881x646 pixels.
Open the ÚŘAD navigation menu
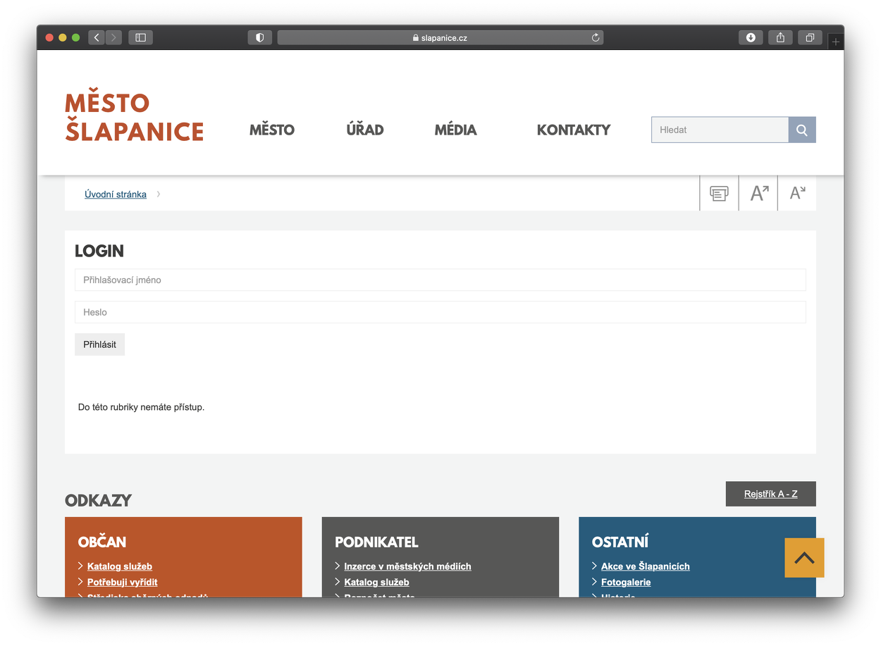[365, 130]
